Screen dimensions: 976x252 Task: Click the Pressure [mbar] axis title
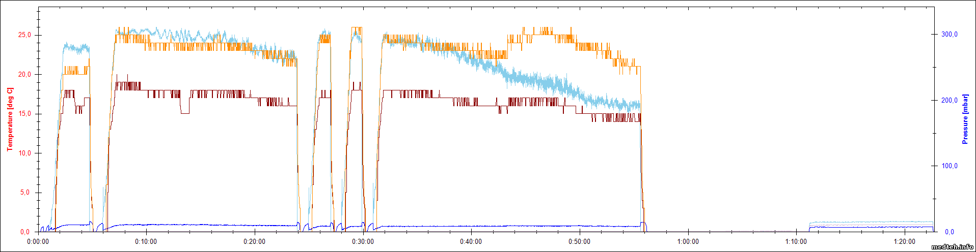[965, 119]
